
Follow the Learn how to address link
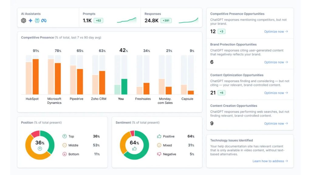270,161
